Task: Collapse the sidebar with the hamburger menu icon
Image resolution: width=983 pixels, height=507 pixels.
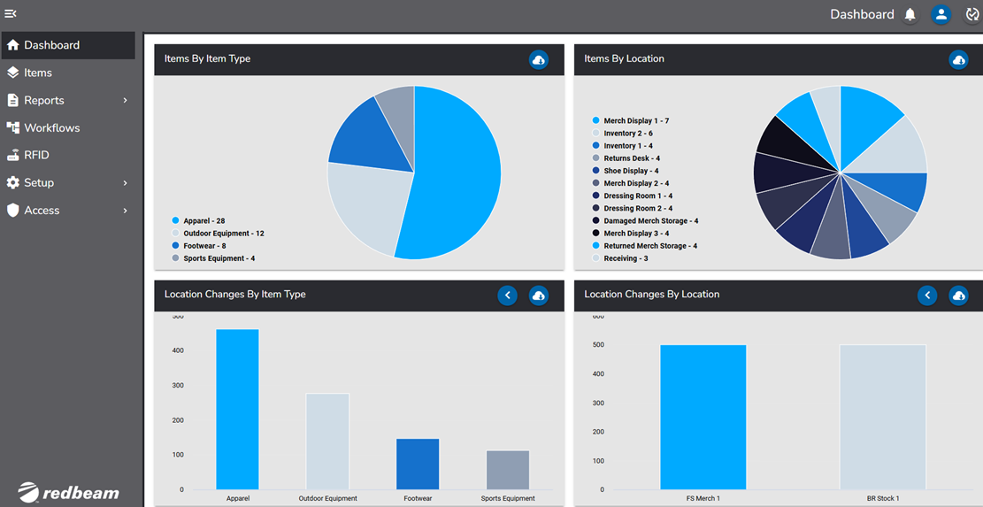Action: [11, 14]
